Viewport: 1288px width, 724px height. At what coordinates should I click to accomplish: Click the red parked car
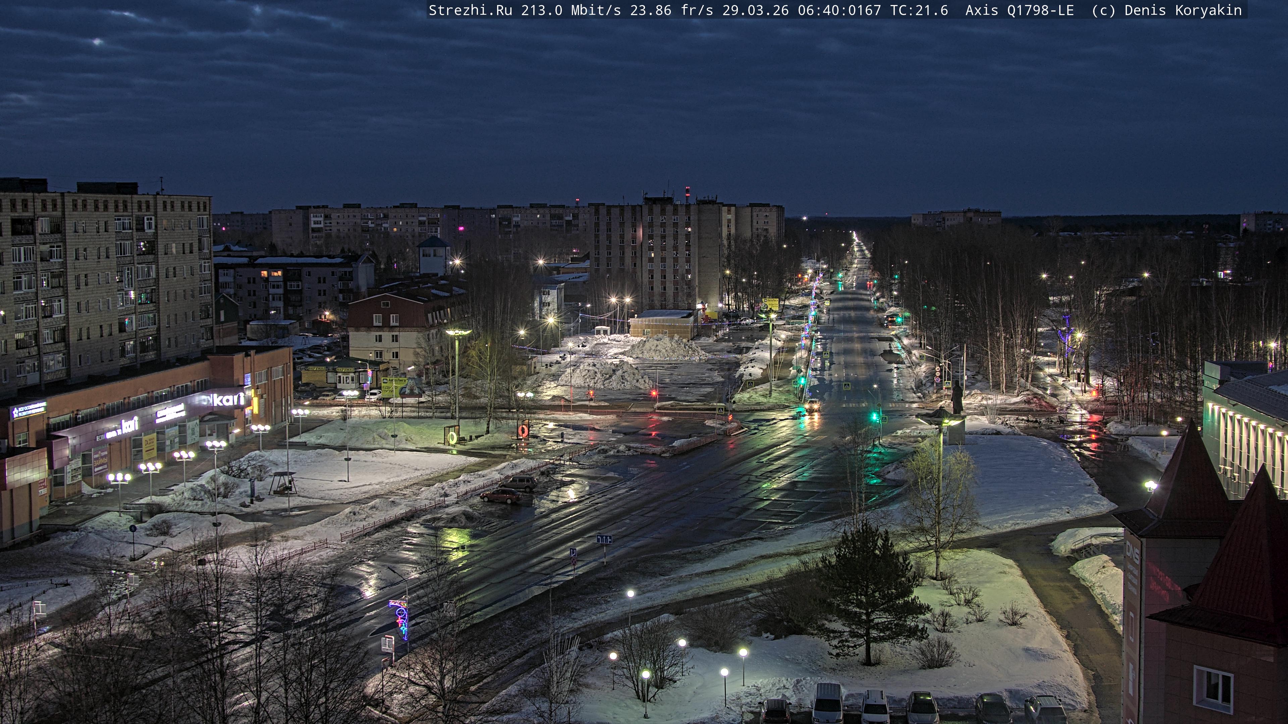coord(500,496)
